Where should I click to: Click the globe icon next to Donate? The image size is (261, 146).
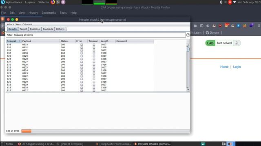coord(208,32)
